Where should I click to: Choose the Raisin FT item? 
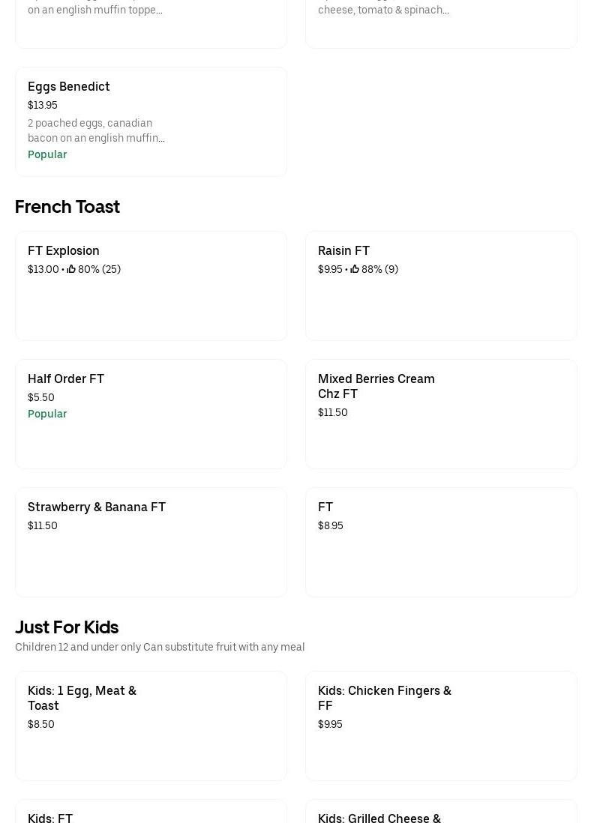[441, 286]
